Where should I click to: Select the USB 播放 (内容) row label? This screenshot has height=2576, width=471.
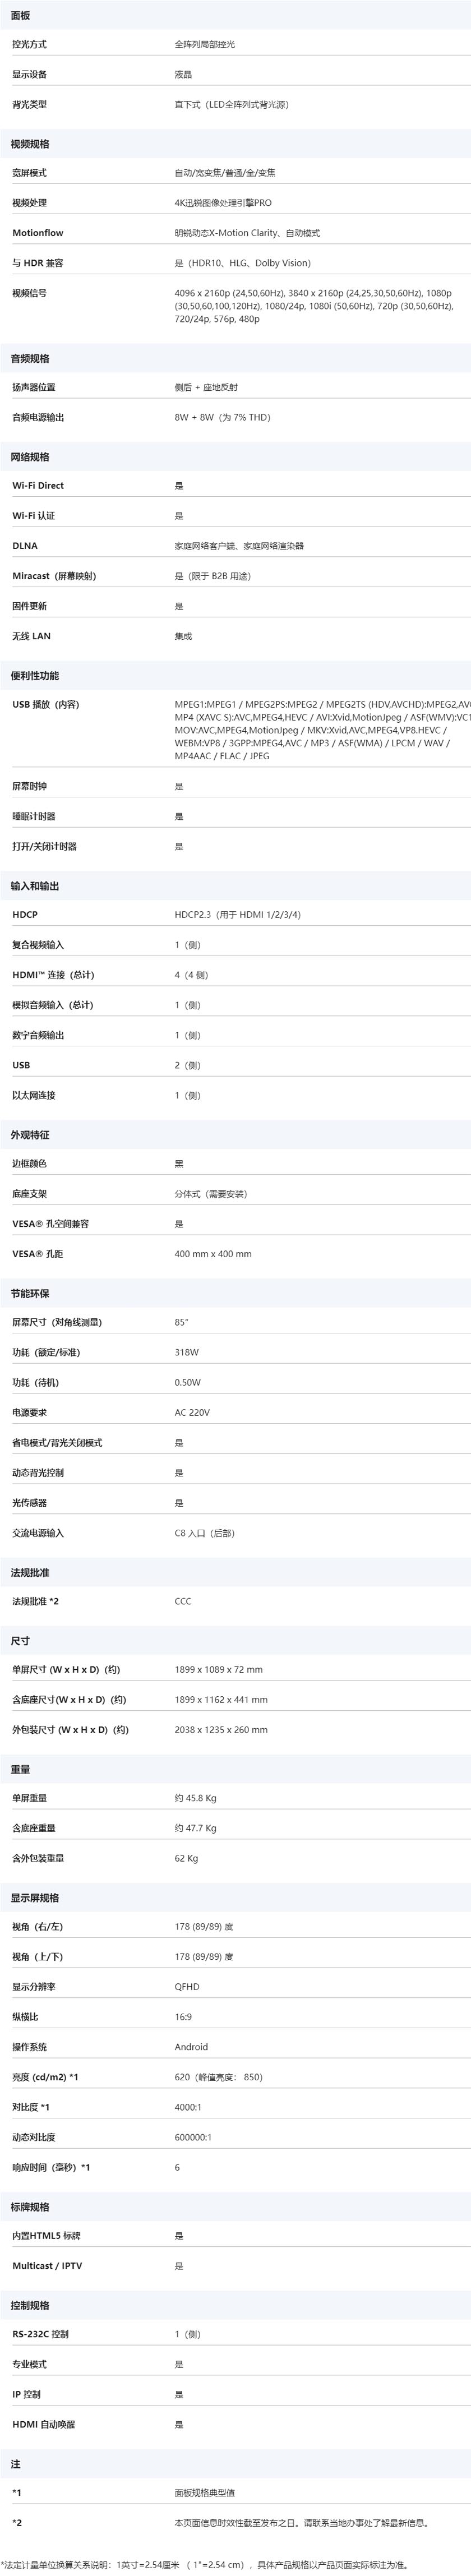[x=46, y=705]
